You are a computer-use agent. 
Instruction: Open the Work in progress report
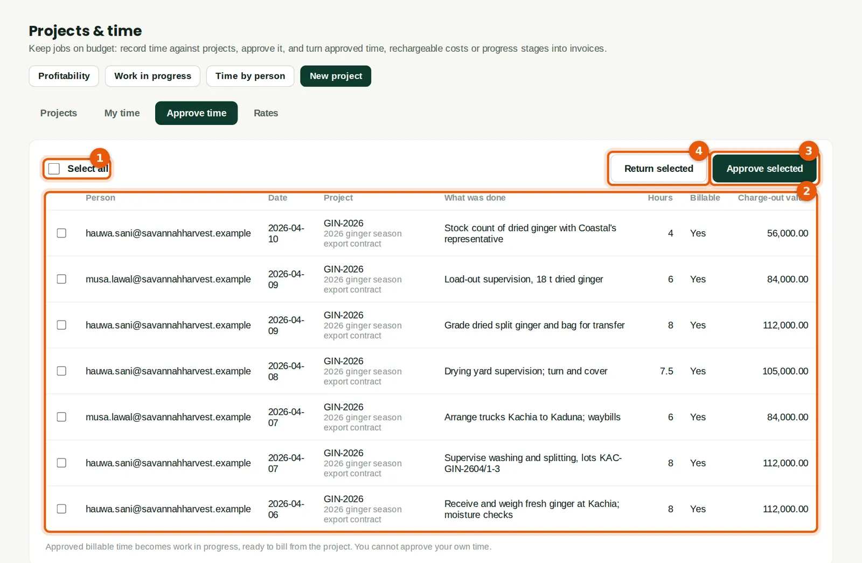tap(152, 76)
